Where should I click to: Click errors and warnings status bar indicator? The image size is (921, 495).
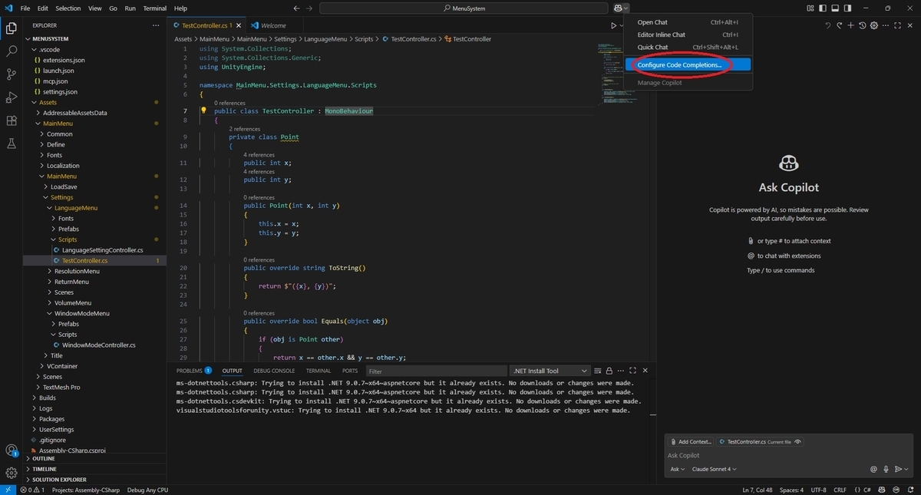(32, 490)
